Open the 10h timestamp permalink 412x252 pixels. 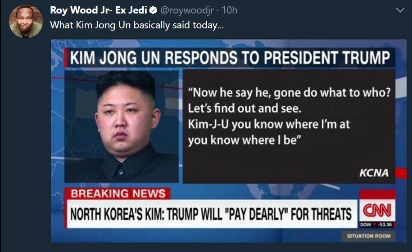coord(229,10)
